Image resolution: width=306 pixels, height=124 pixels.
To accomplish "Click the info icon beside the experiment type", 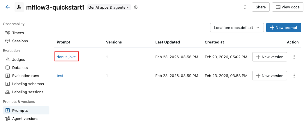I will [x=136, y=7].
